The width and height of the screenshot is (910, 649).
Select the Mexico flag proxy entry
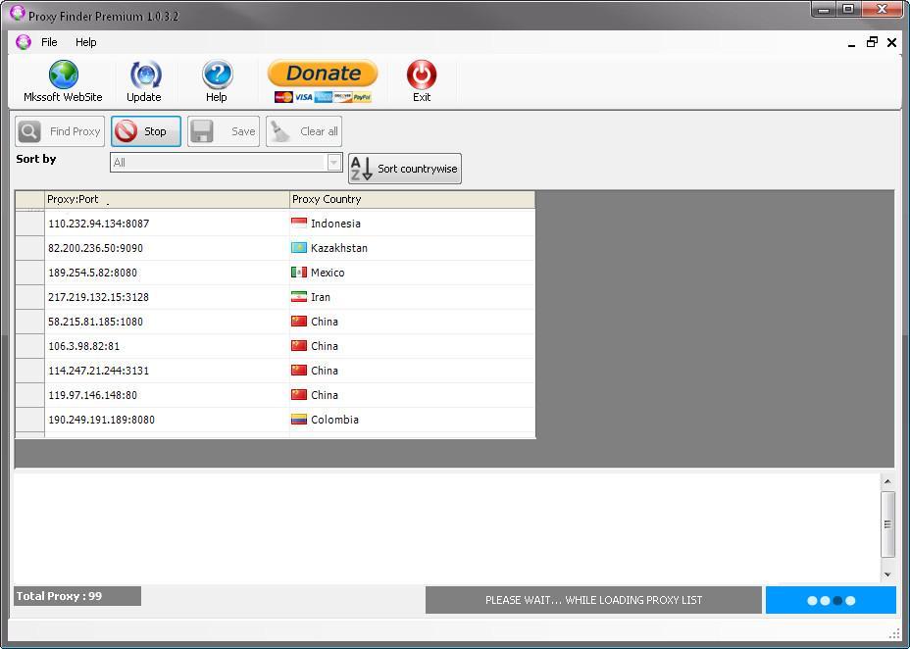(299, 273)
